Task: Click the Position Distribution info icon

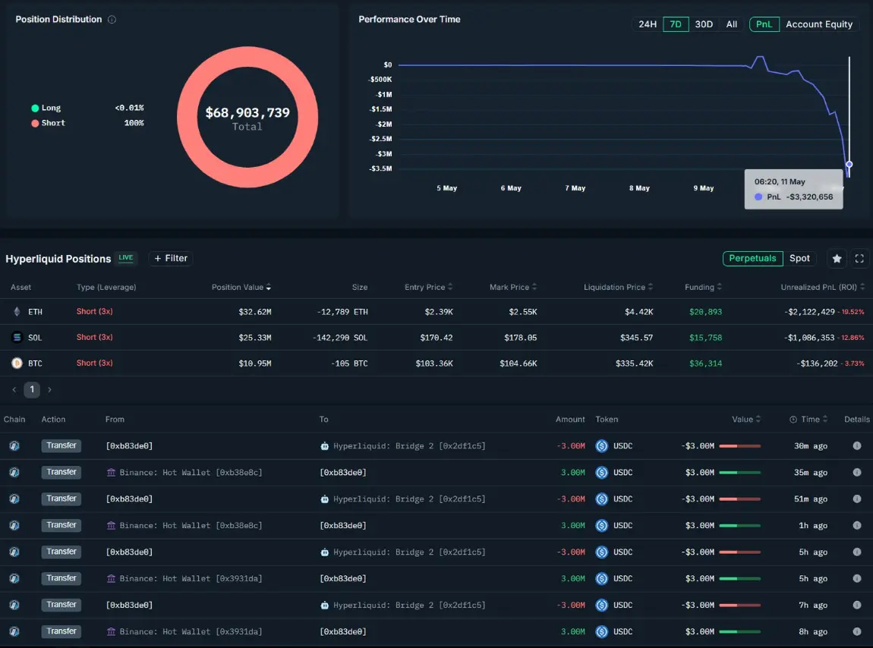Action: pos(112,20)
